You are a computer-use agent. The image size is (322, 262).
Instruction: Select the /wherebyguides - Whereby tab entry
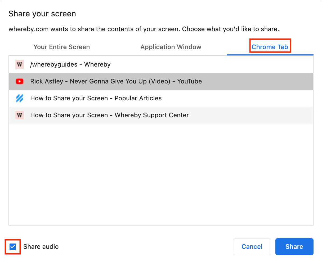[x=70, y=64]
